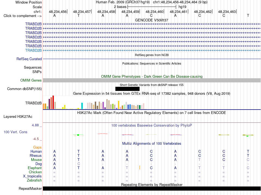Click GENCODE V50lift37 track title

click(152, 20)
